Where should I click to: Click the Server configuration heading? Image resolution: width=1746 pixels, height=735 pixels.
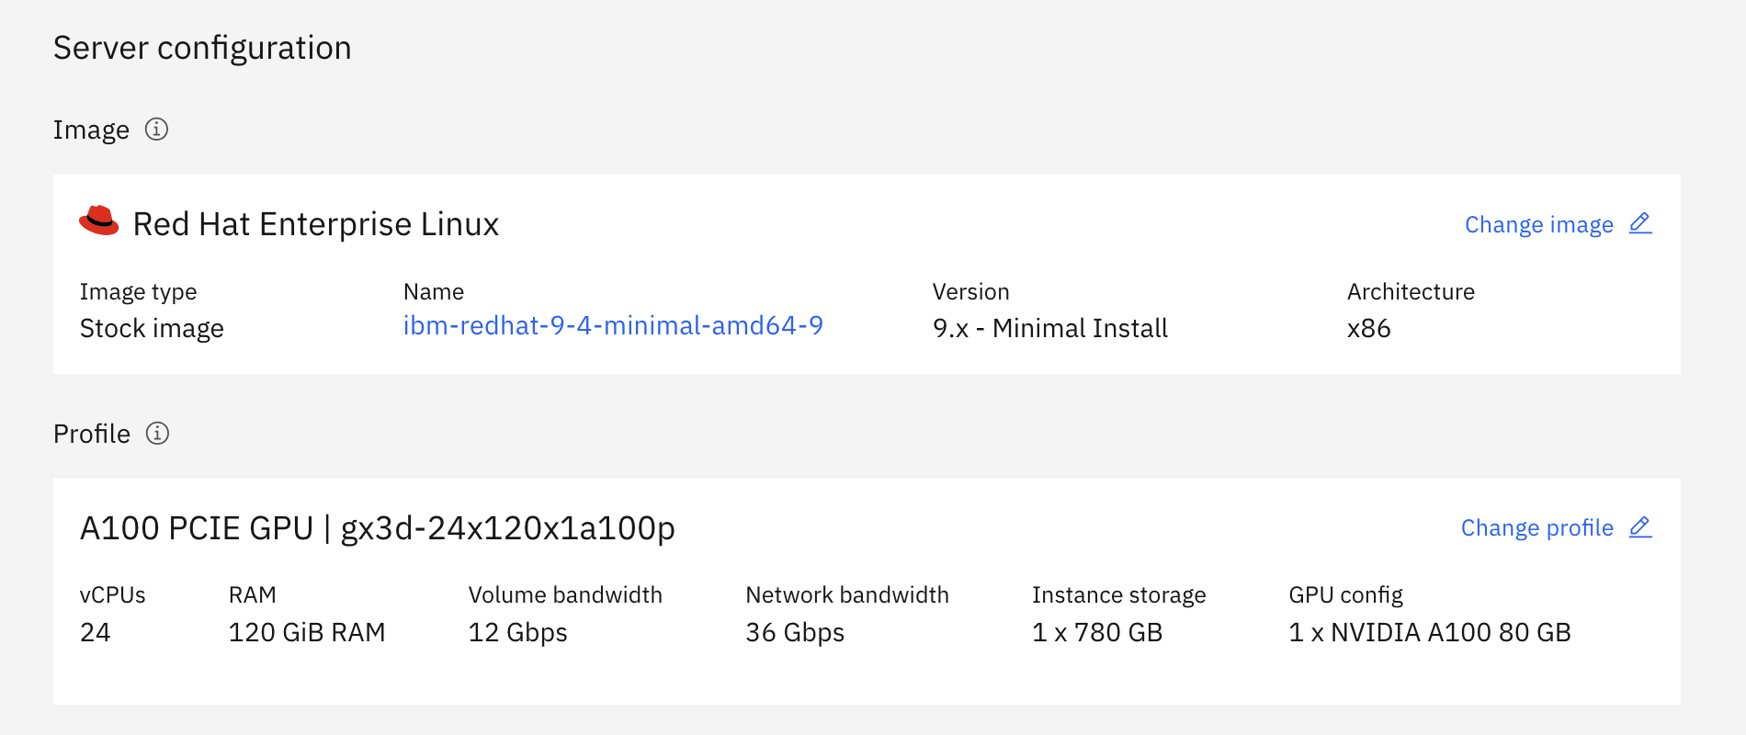[x=202, y=48]
